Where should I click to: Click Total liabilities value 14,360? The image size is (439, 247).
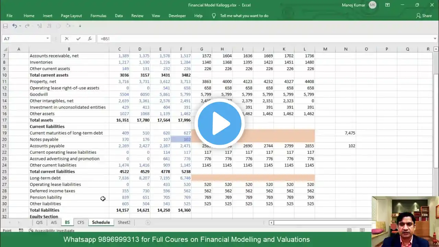[x=181, y=210]
